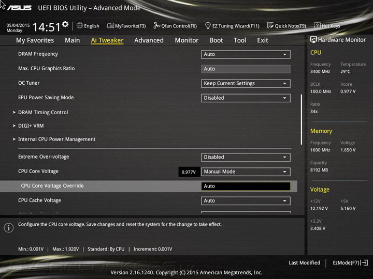Image resolution: width=373 pixels, height=279 pixels.
Task: Click the CPU section heading
Action: click(x=315, y=52)
